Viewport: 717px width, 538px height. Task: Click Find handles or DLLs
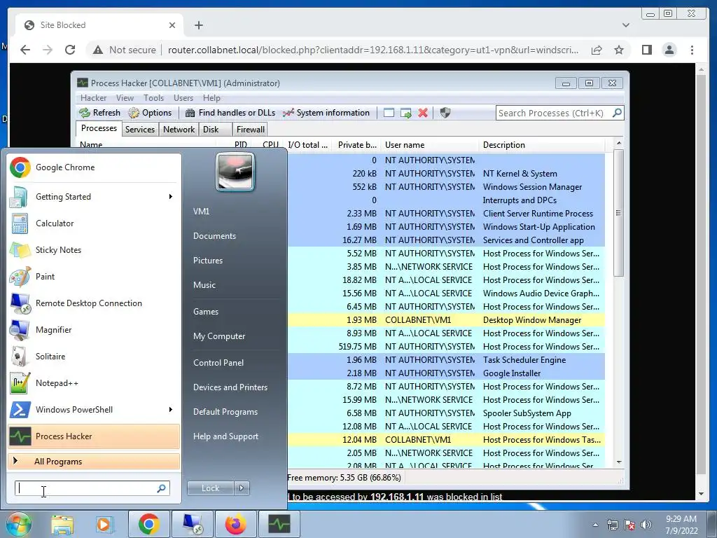pos(230,113)
